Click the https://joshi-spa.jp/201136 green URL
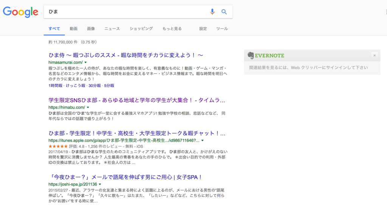387x214 pixels. click(x=73, y=184)
